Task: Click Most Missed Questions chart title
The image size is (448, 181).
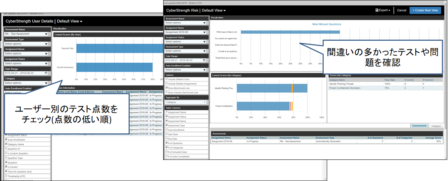Action: pos(327,24)
